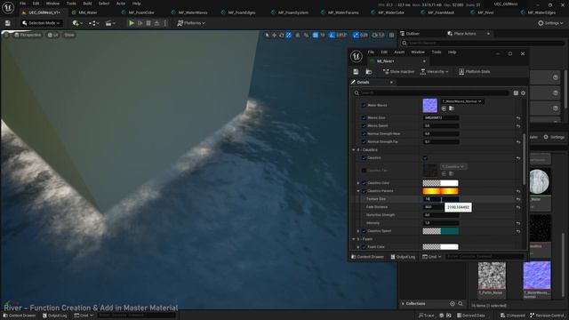Select the viewport scale tool
The height and width of the screenshot is (320, 569).
288,35
